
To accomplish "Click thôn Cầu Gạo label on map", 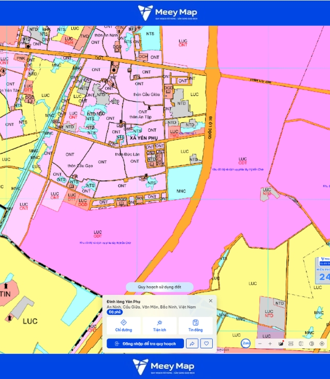I will pos(80,166).
